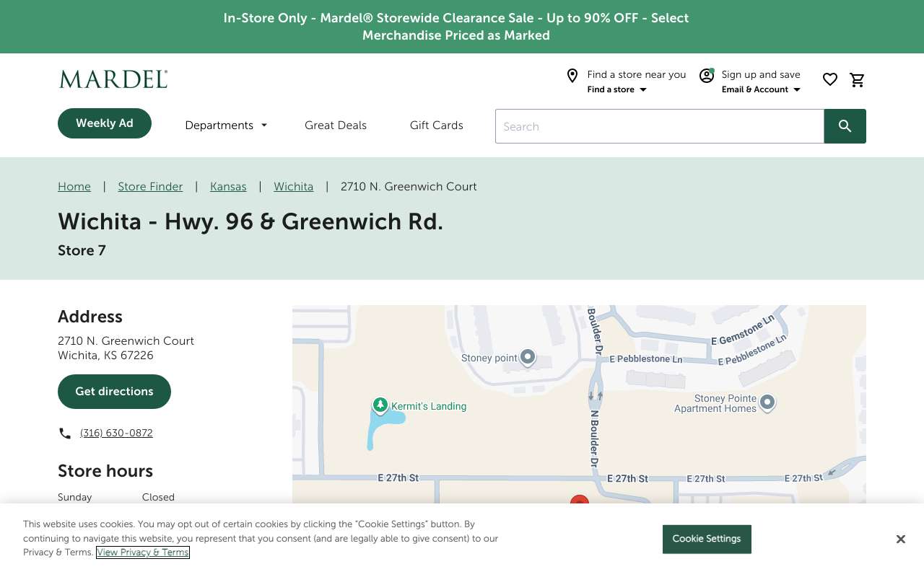
Task: Click the Kansas breadcrumb link
Action: point(228,187)
